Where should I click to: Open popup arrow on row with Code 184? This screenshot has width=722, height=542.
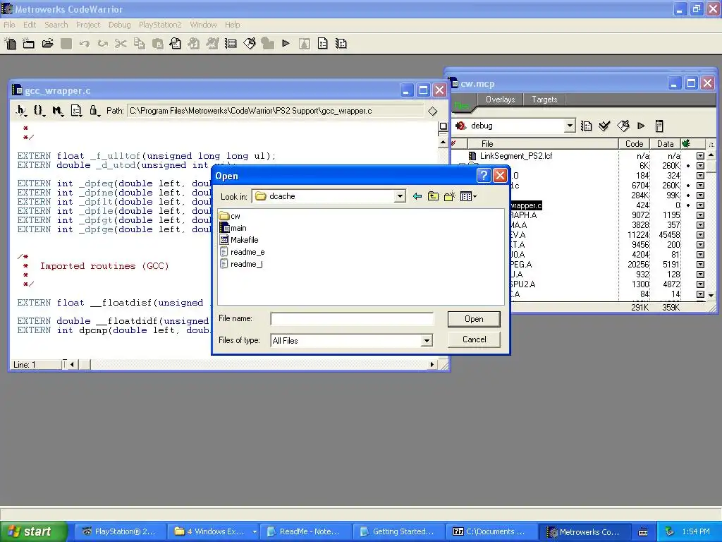(700, 176)
